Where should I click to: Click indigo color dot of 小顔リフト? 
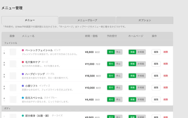23,86
